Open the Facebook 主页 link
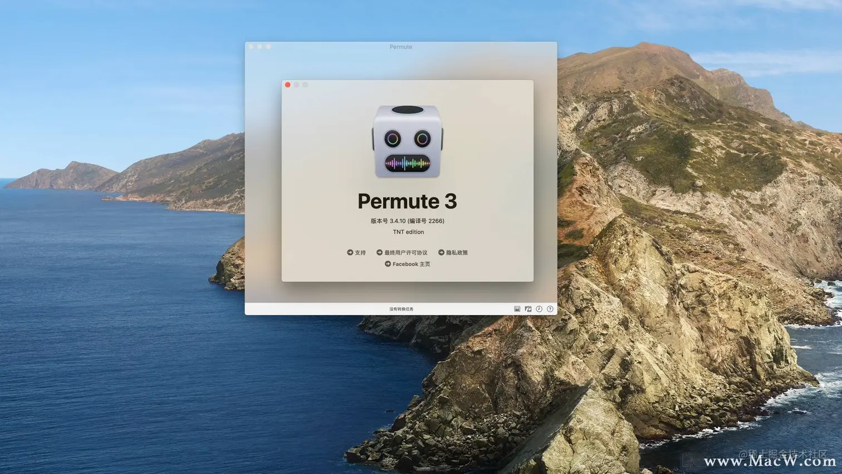 point(407,264)
